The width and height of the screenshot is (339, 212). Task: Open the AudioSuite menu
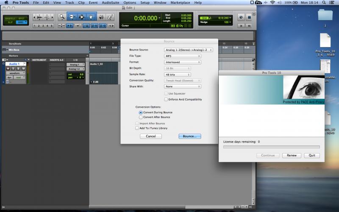point(111,3)
